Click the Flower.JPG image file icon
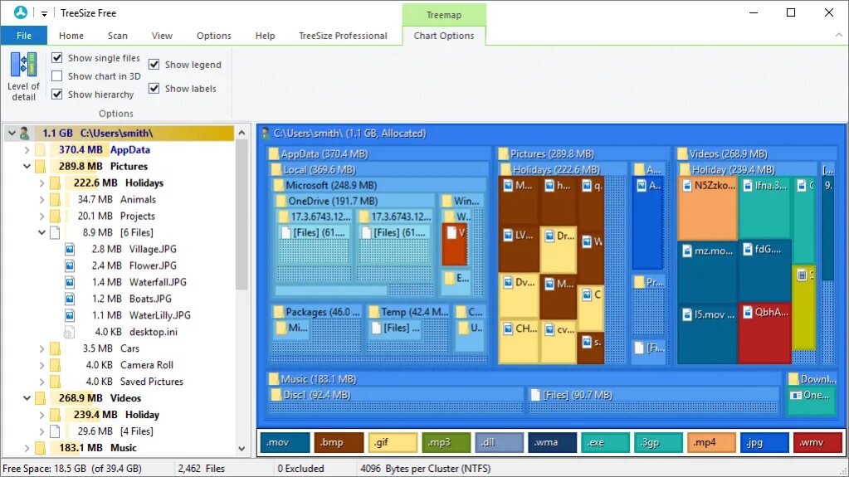Viewport: 849px width, 477px height. (70, 265)
